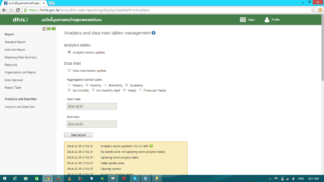This screenshot has width=324, height=182.
Task: Switch to Firefox in taskbar
Action: click(x=58, y=178)
